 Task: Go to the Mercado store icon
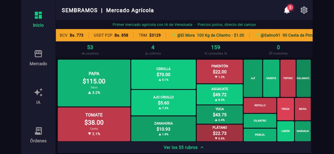(38, 54)
